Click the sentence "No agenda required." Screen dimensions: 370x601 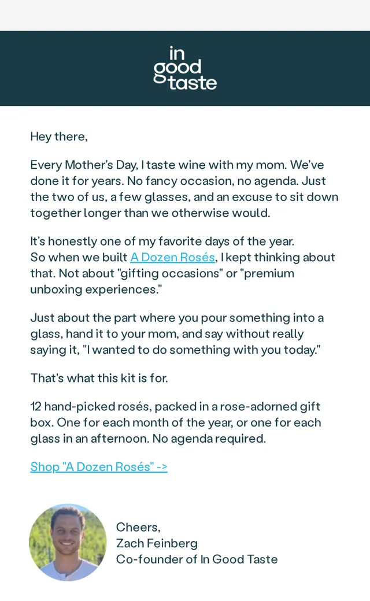[209, 439]
